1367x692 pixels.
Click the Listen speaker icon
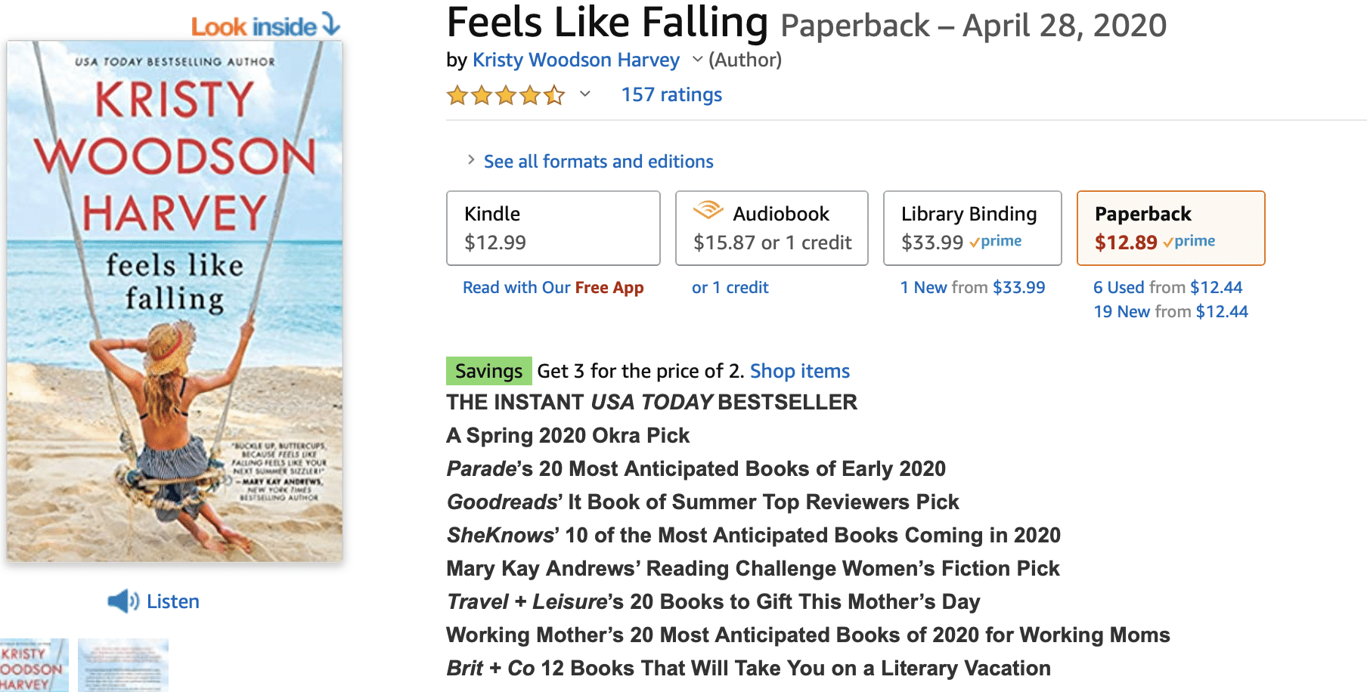point(122,601)
